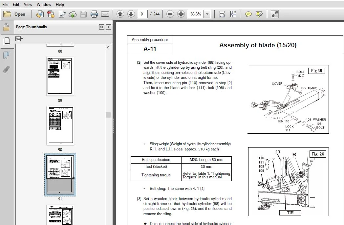Viewport: 344px width, 225px height.
Task: Select the page 92 thumbnail below 91
Action: [x=60, y=215]
